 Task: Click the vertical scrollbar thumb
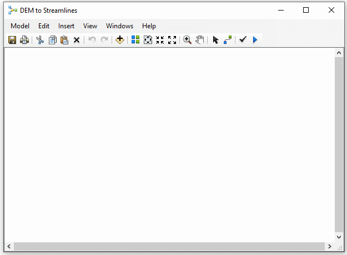339,145
